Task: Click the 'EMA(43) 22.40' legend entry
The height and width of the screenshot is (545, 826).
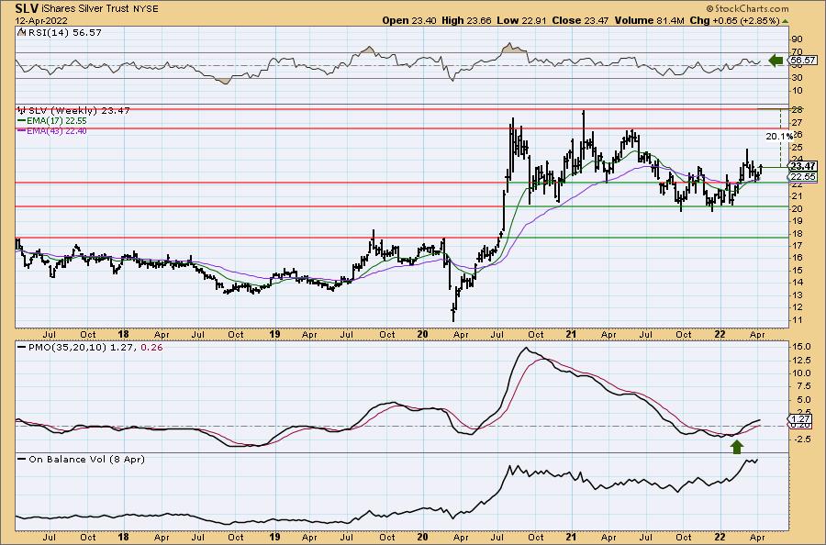Action: pyautogui.click(x=52, y=130)
